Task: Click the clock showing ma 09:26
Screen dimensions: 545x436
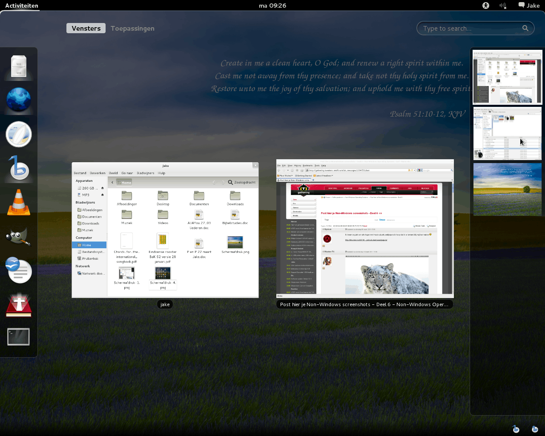Action: coord(272,6)
